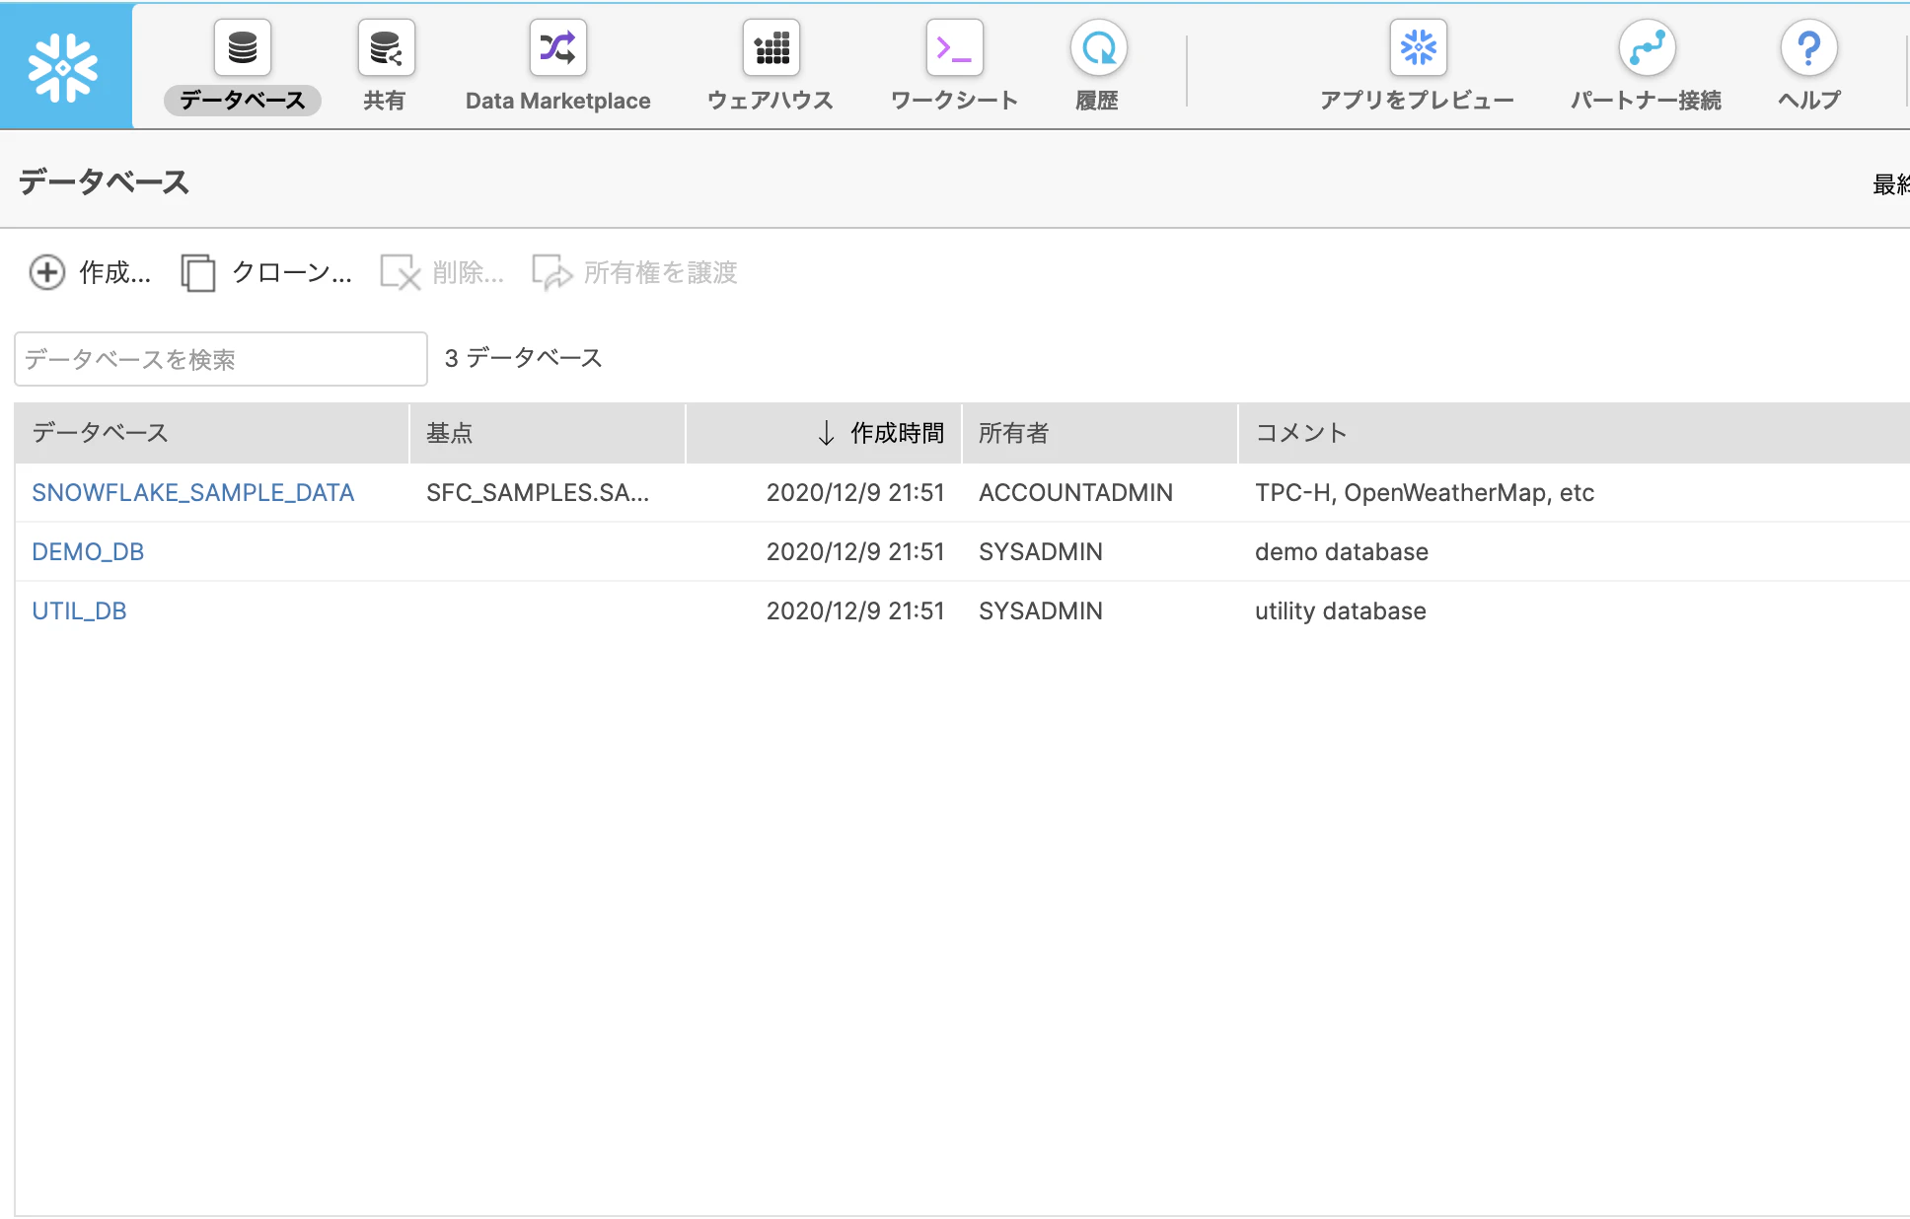Click the クローン... clone button
This screenshot has height=1219, width=1910.
[266, 272]
